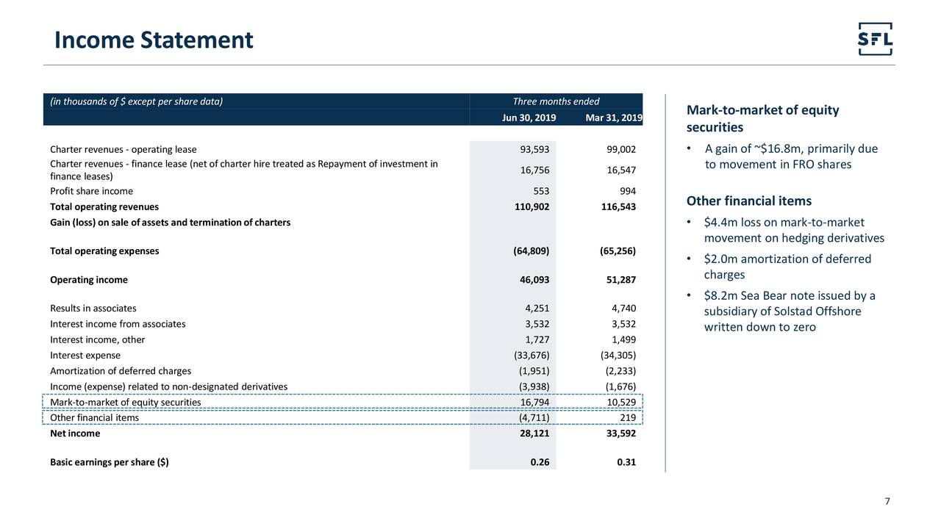Select the Amortization of deferred charges row

120,370
